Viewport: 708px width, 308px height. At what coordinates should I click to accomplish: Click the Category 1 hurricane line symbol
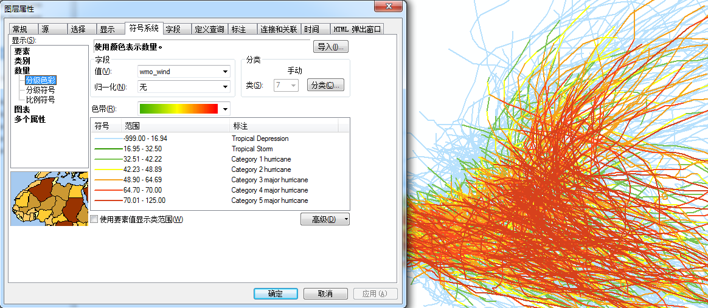point(108,159)
